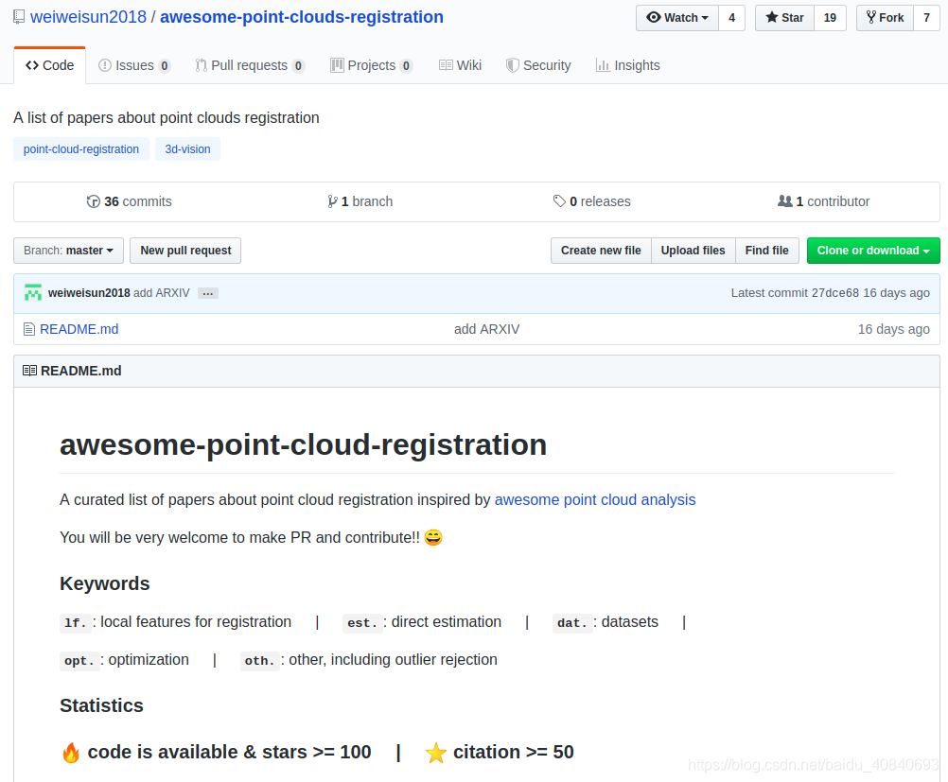Click the Wiki tab book icon
The image size is (948, 782).
point(446,65)
